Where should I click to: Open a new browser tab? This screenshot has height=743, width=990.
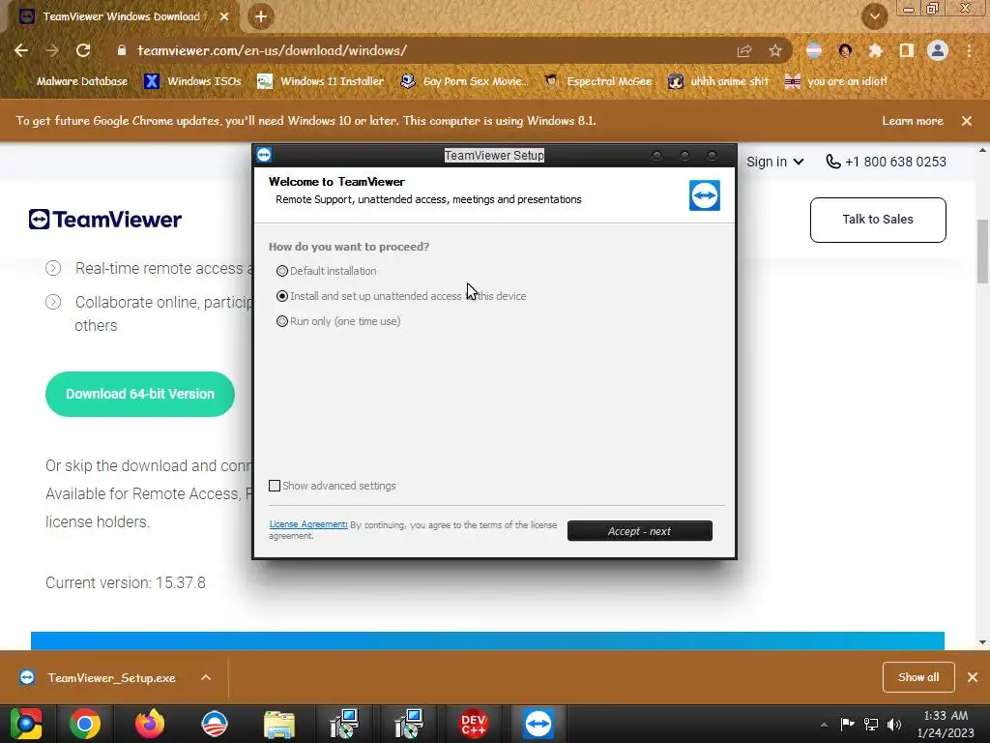tap(261, 16)
